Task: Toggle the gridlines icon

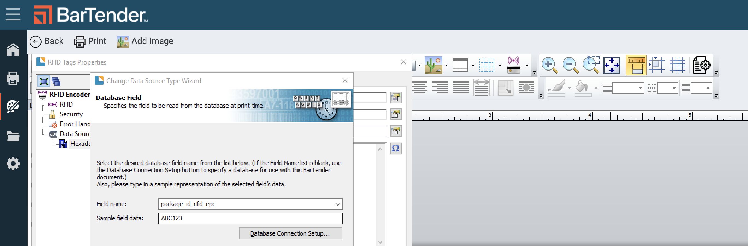Action: [x=678, y=65]
